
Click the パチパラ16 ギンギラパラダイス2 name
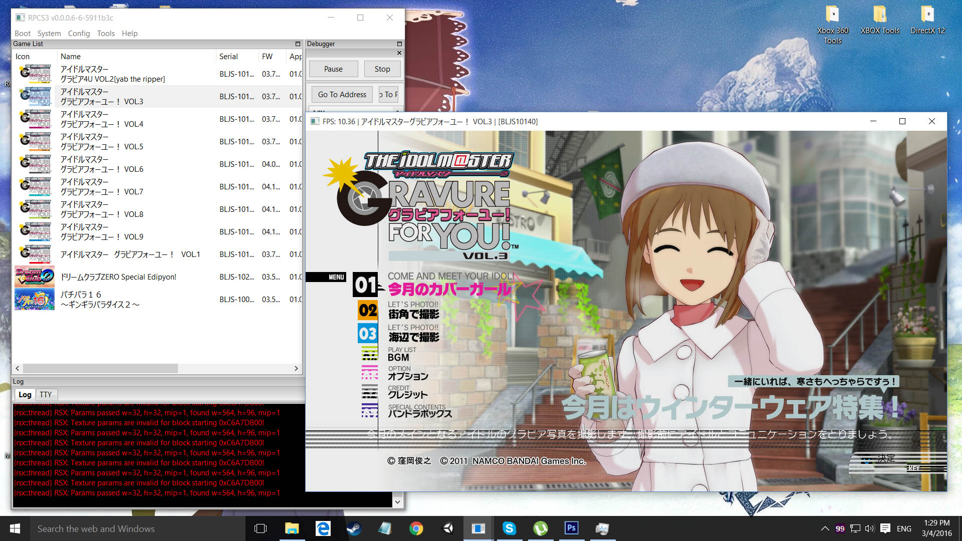click(x=100, y=299)
